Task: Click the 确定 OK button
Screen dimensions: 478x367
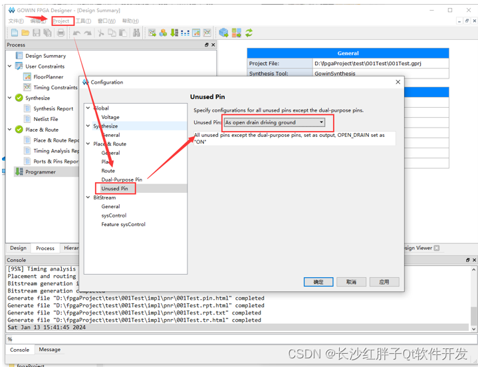Action: pyautogui.click(x=318, y=282)
